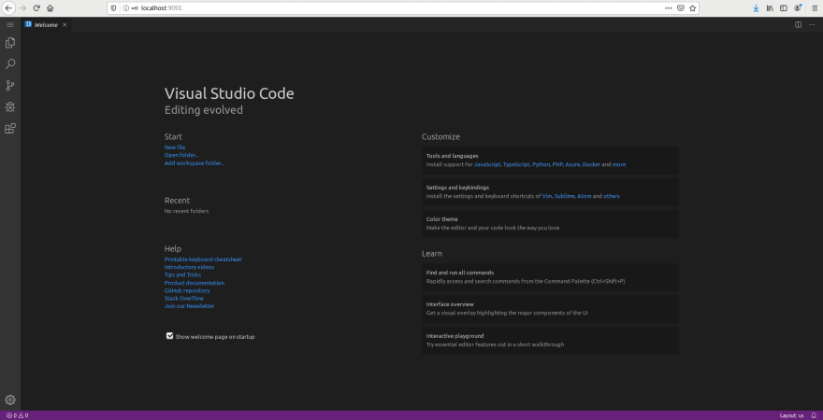Open the notifications bell
Viewport: 823px width, 420px height.
pyautogui.click(x=813, y=415)
